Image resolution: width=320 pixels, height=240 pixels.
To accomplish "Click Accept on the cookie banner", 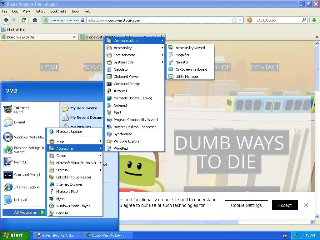I will [285, 205].
